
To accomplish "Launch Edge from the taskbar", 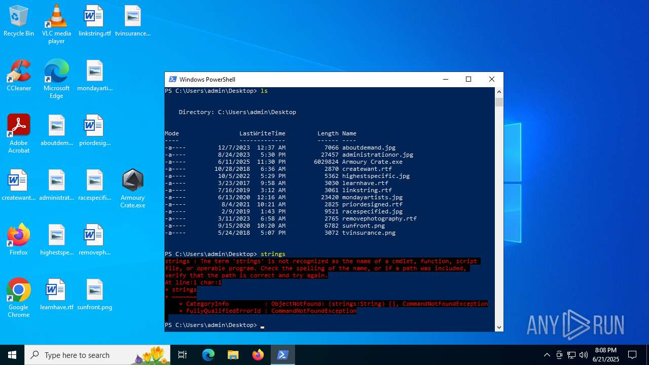I will coord(208,355).
